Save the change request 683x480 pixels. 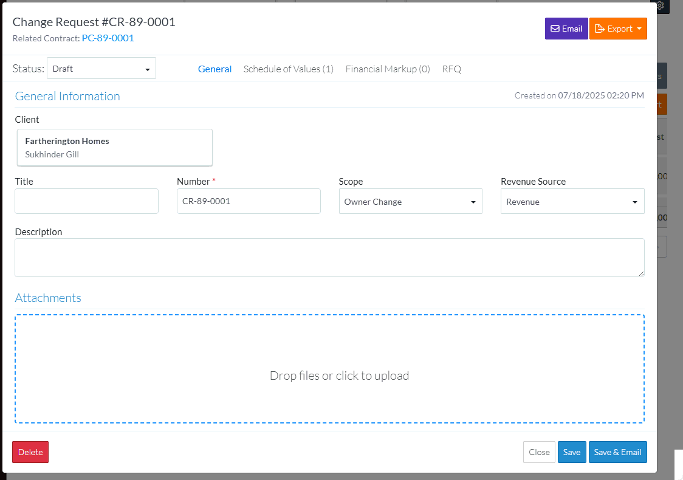click(x=572, y=452)
